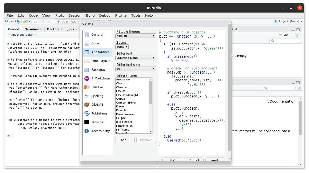Select the Accessibility figure icon in Options
Viewport: 309px width, 173px height.
pos(87,131)
